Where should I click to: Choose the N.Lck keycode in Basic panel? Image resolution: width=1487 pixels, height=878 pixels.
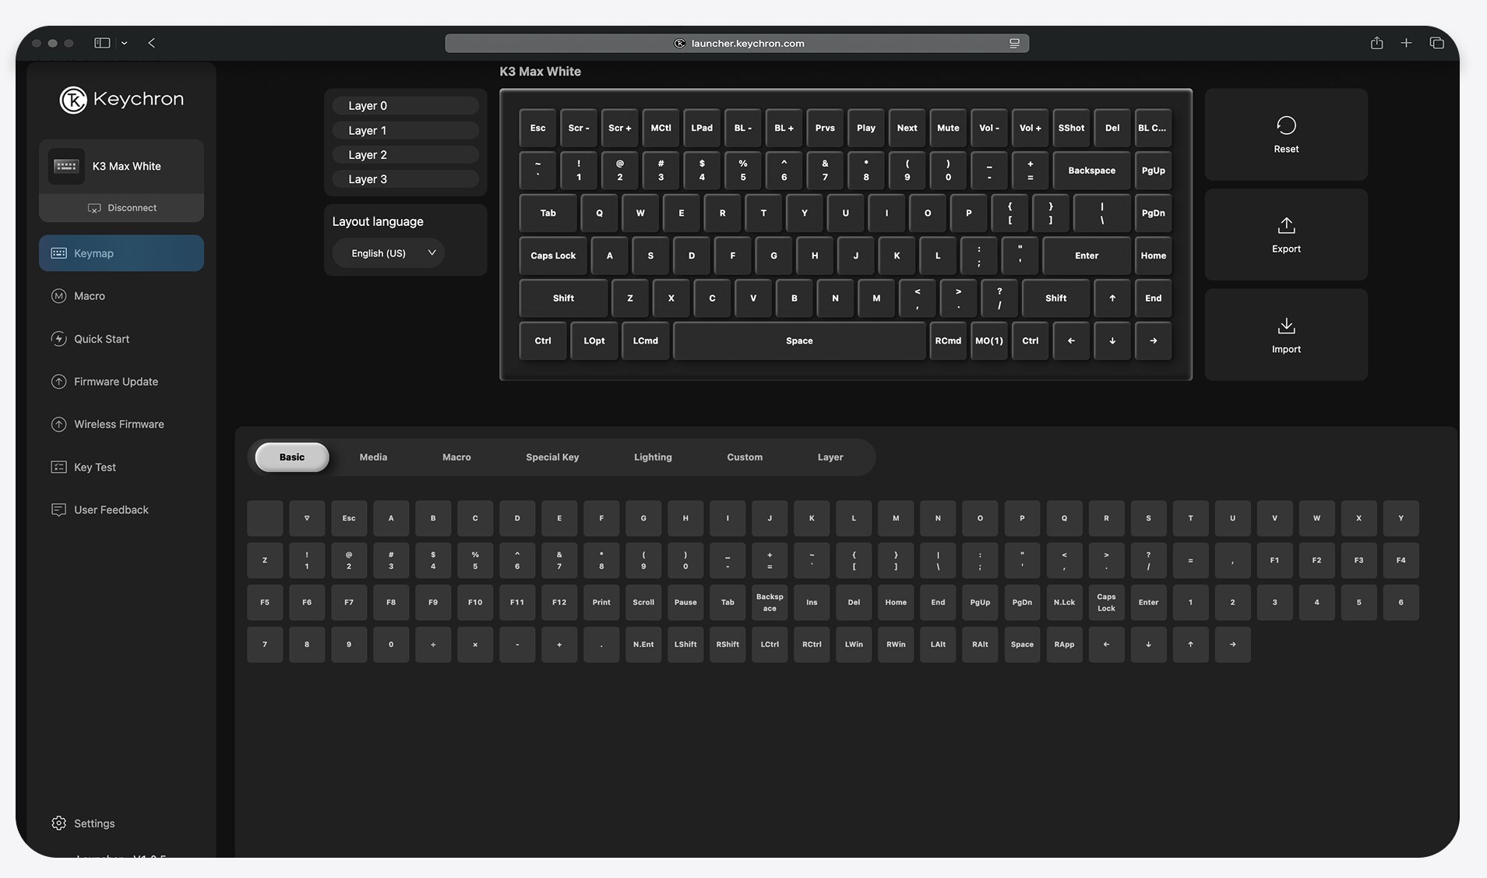[1064, 602]
